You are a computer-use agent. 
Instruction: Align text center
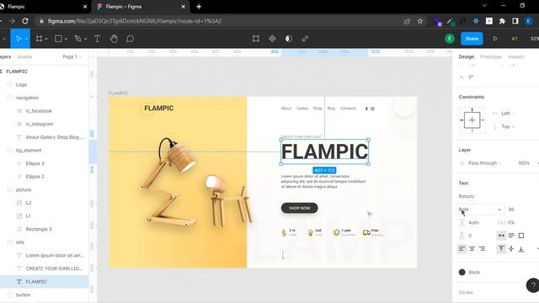point(472,249)
